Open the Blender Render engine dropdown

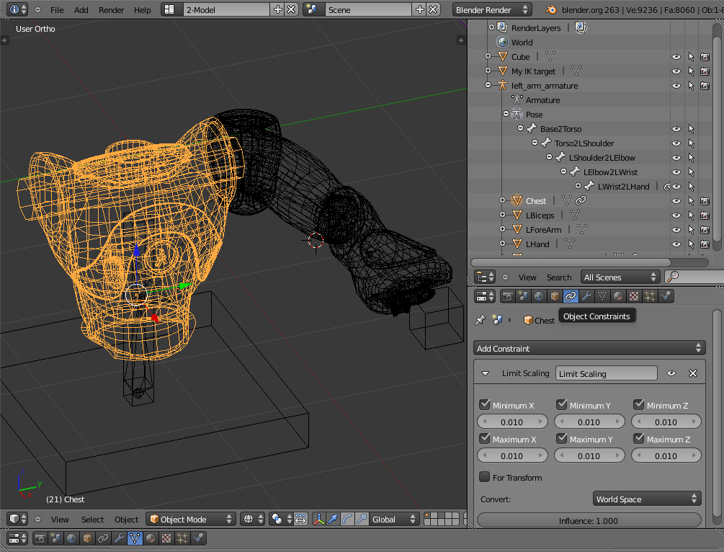click(x=492, y=9)
